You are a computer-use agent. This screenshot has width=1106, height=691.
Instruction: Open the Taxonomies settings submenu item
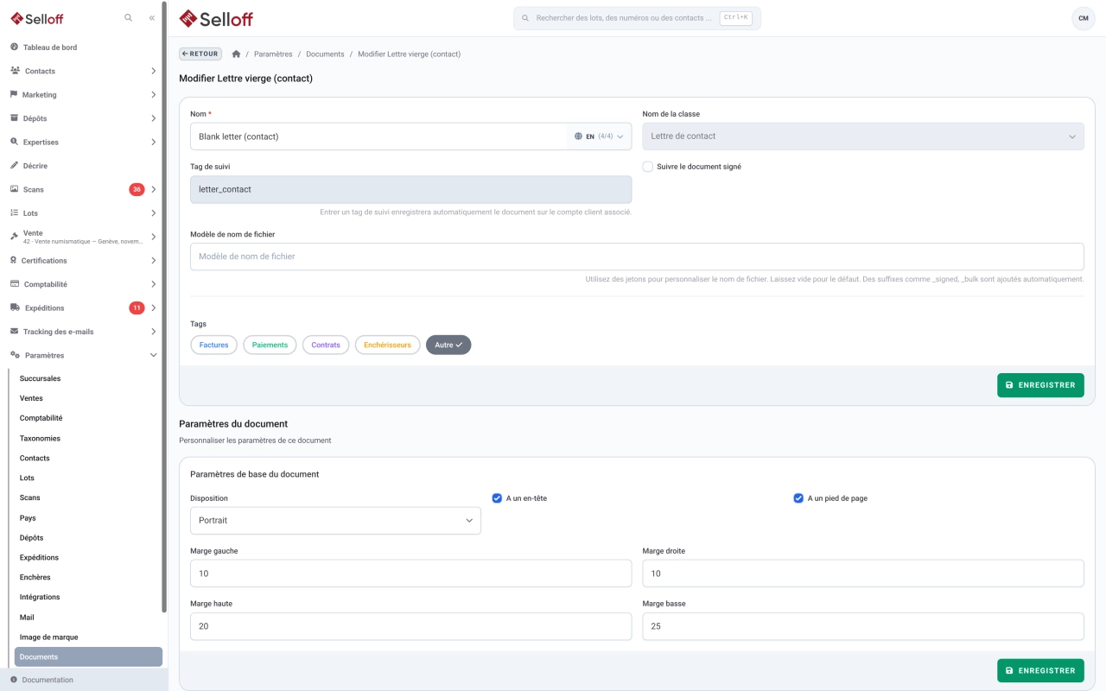pos(40,438)
